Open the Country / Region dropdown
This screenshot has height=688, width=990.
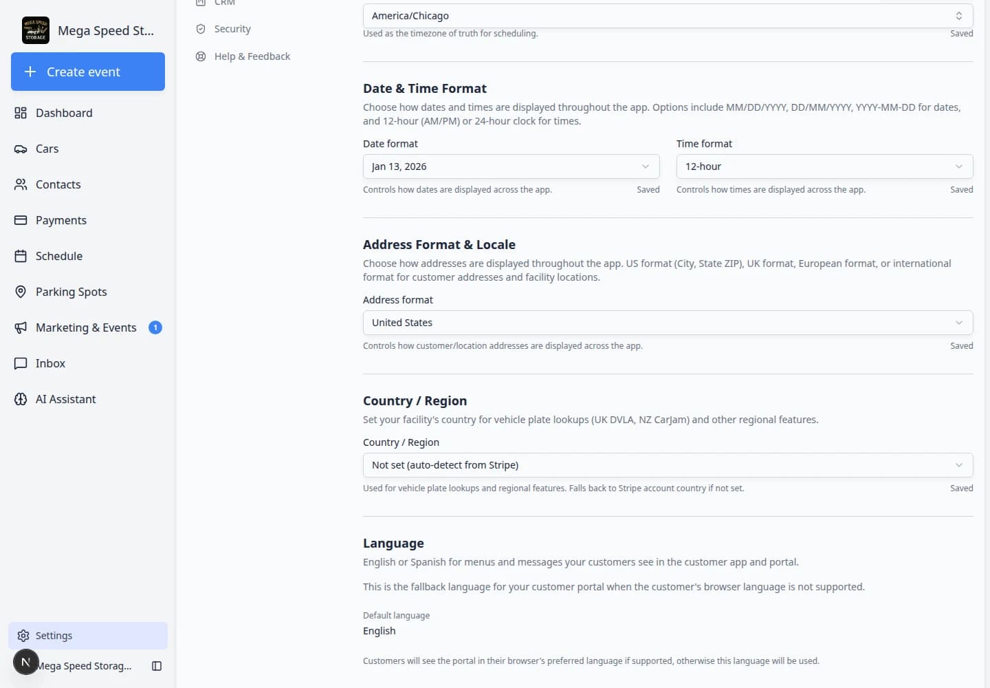click(x=668, y=465)
